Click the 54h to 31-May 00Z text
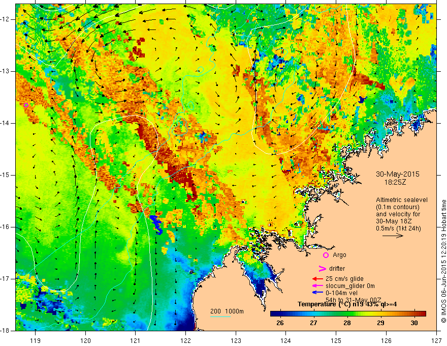The width and height of the screenshot is (447, 346). click(354, 300)
